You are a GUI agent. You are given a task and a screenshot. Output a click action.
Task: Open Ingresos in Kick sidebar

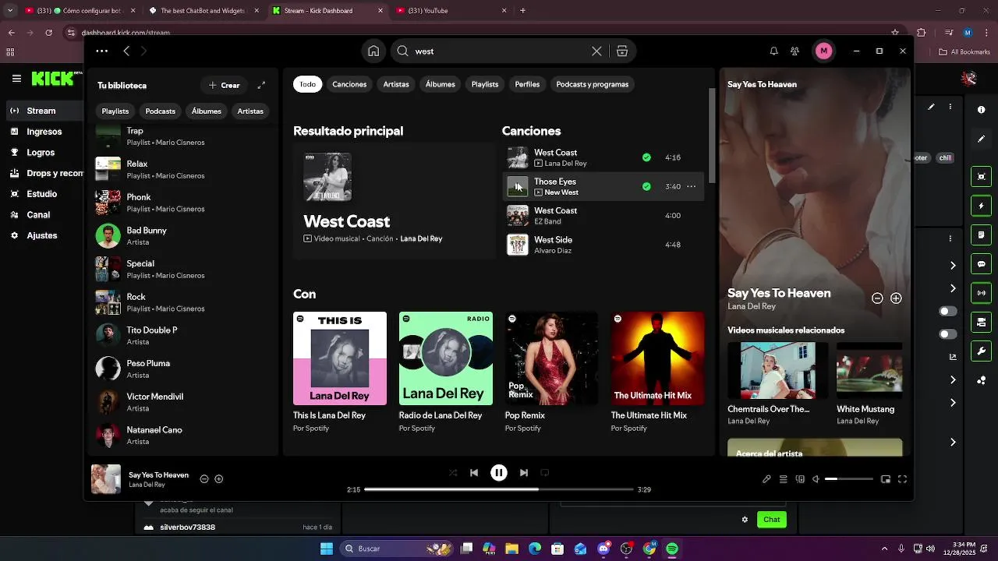coord(44,132)
